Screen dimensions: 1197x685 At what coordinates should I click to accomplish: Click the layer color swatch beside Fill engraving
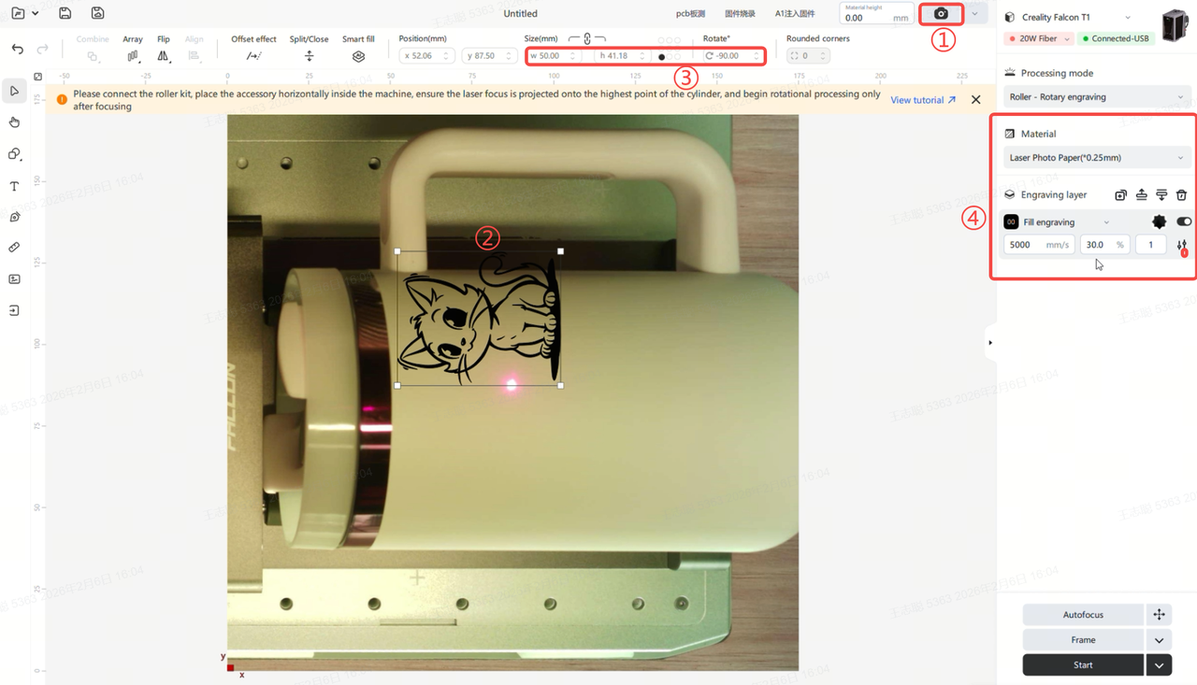[1011, 222]
